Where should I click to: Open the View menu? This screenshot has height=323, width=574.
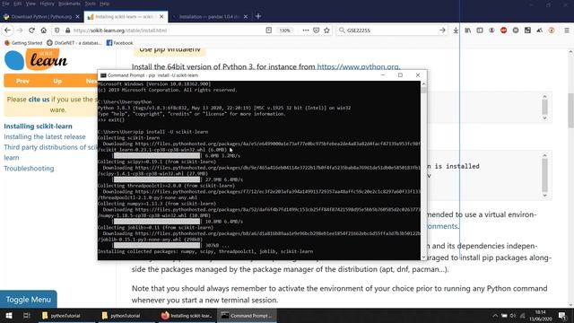click(30, 4)
